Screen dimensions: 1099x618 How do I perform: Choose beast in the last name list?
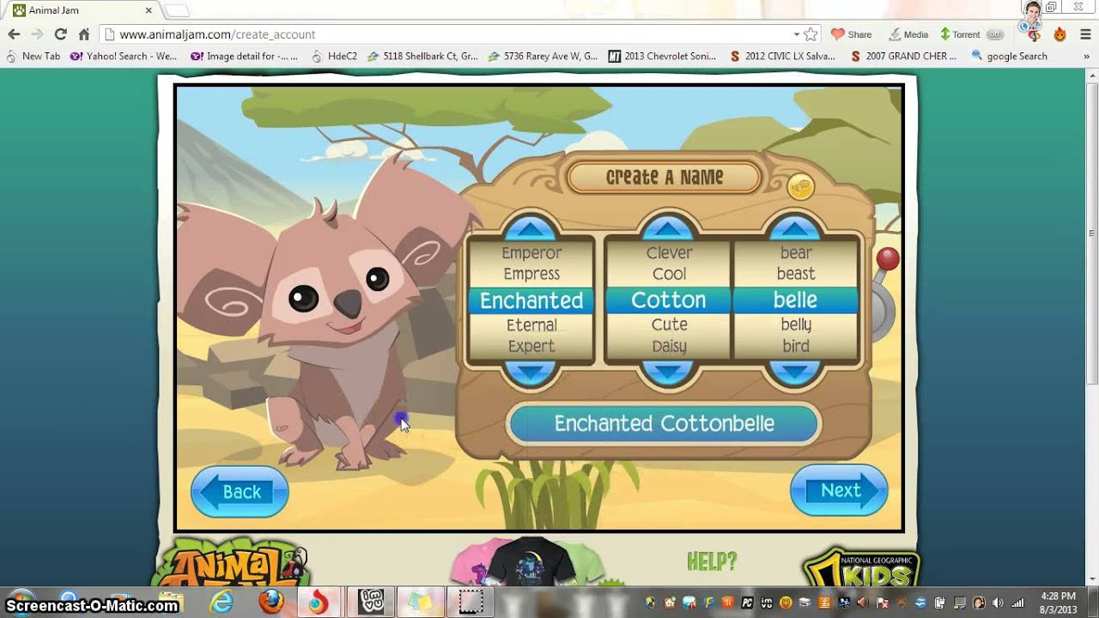click(796, 274)
